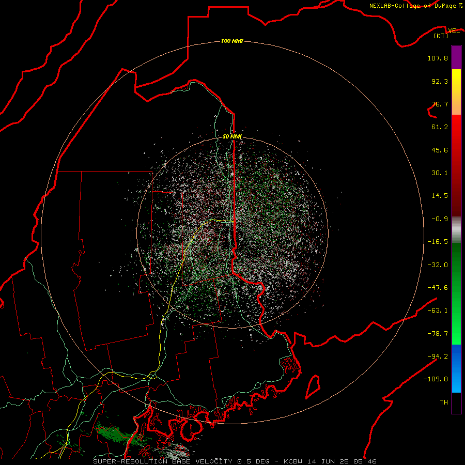Click the [KT] units label
This screenshot has height=465, width=465.
[x=441, y=36]
